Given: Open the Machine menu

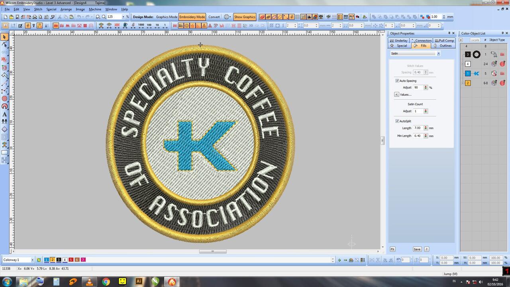Looking at the screenshot, I should (95, 9).
